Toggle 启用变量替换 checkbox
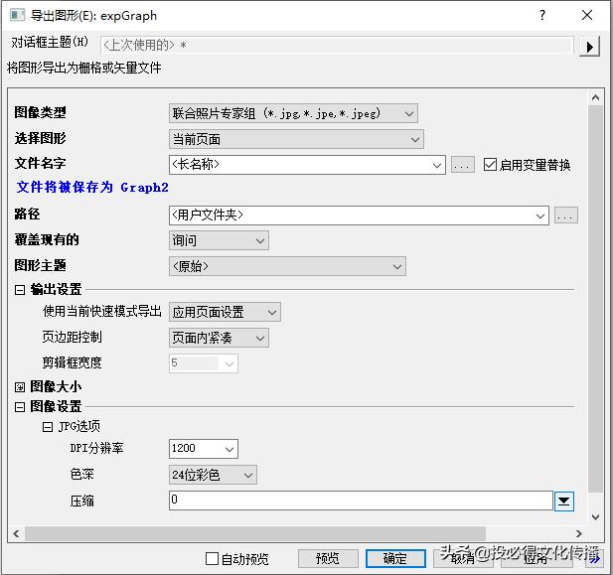Image resolution: width=613 pixels, height=575 pixels. 490,165
